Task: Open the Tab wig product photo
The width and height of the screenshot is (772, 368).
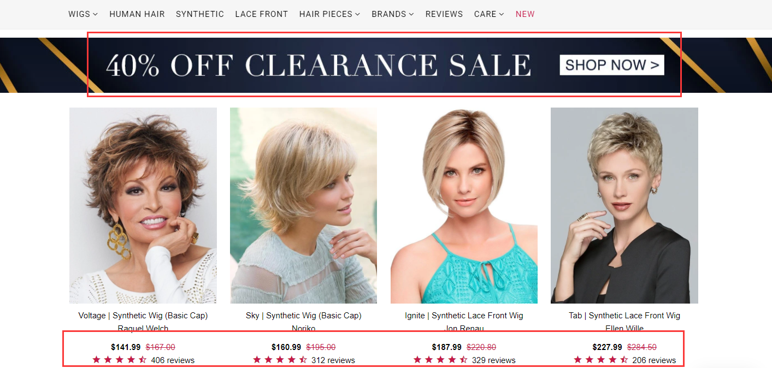Action: coord(624,205)
